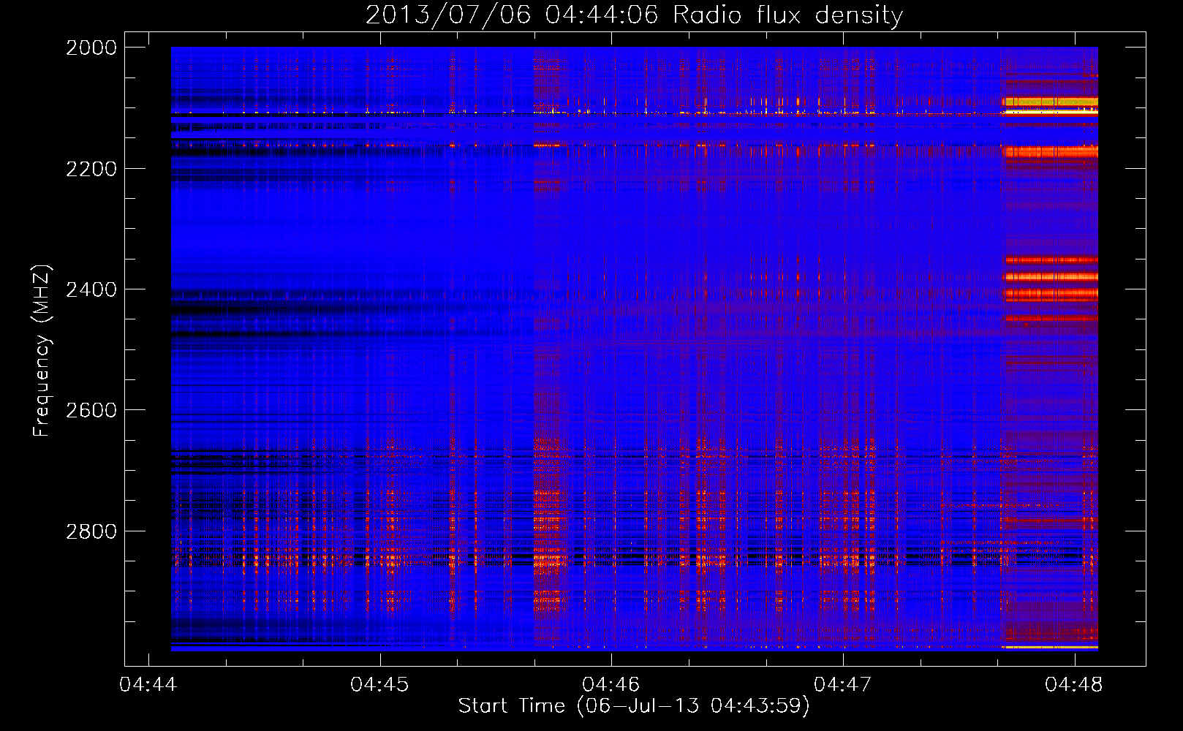Click the plot title "2013/07/06 04:44:06 Radio flux density"

pos(634,15)
